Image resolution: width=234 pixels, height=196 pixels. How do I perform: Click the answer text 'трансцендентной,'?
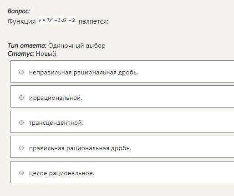[56, 122]
